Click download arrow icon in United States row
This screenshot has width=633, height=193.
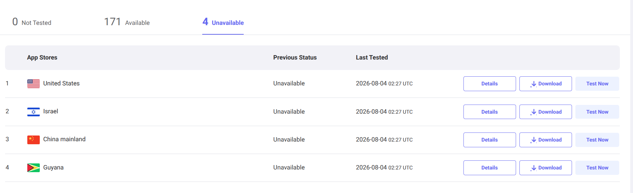click(x=533, y=84)
